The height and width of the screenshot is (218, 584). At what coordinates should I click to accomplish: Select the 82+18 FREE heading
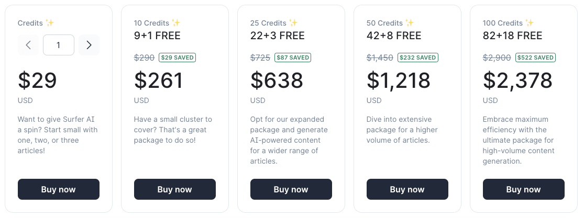(x=512, y=36)
